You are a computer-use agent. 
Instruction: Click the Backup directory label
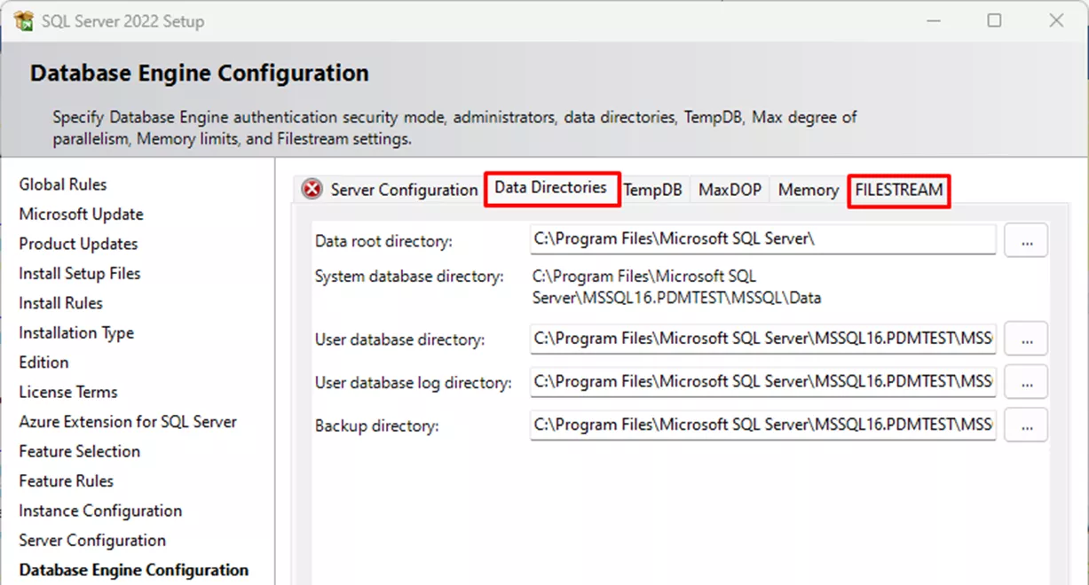coord(377,426)
